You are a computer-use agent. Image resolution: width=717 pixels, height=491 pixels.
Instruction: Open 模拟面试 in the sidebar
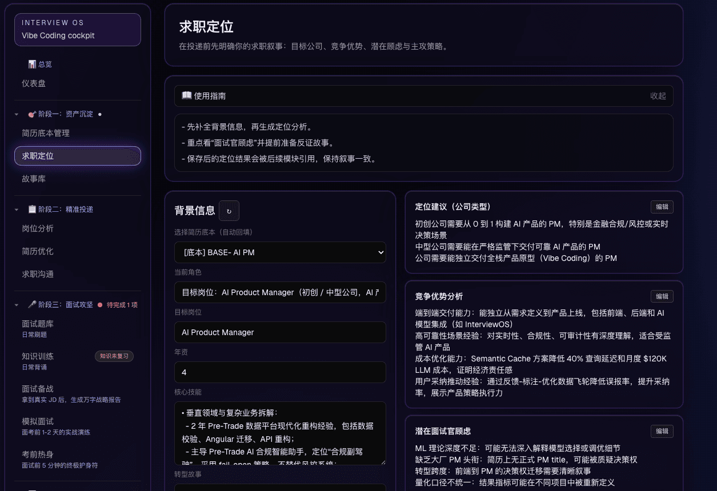pyautogui.click(x=78, y=426)
